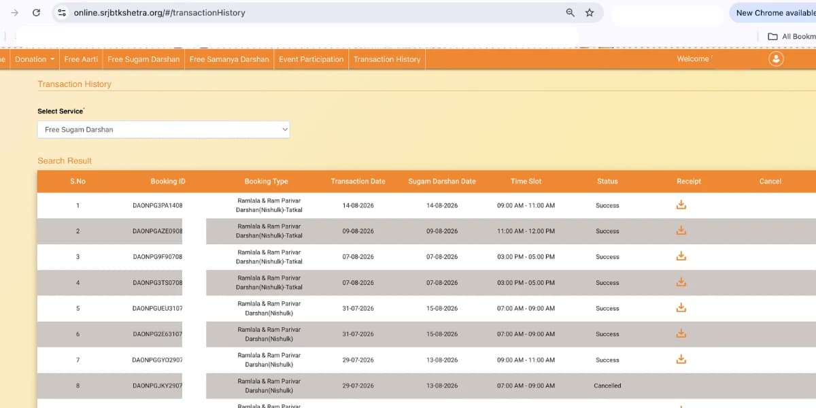Viewport: 816px width, 408px height.
Task: Open All Bookmarks folder
Action: (792, 37)
